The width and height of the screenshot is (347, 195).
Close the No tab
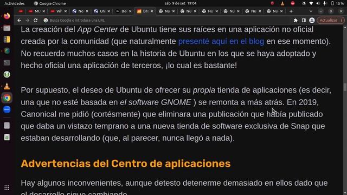pyautogui.click(x=87, y=11)
